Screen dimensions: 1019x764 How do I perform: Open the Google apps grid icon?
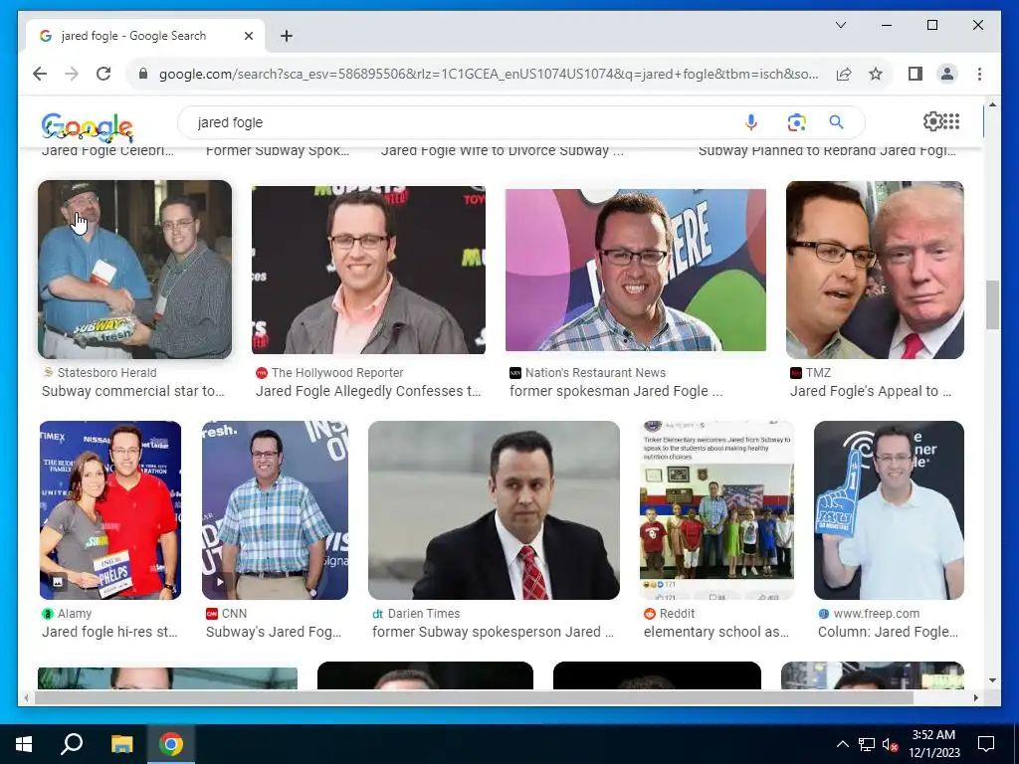coord(951,121)
